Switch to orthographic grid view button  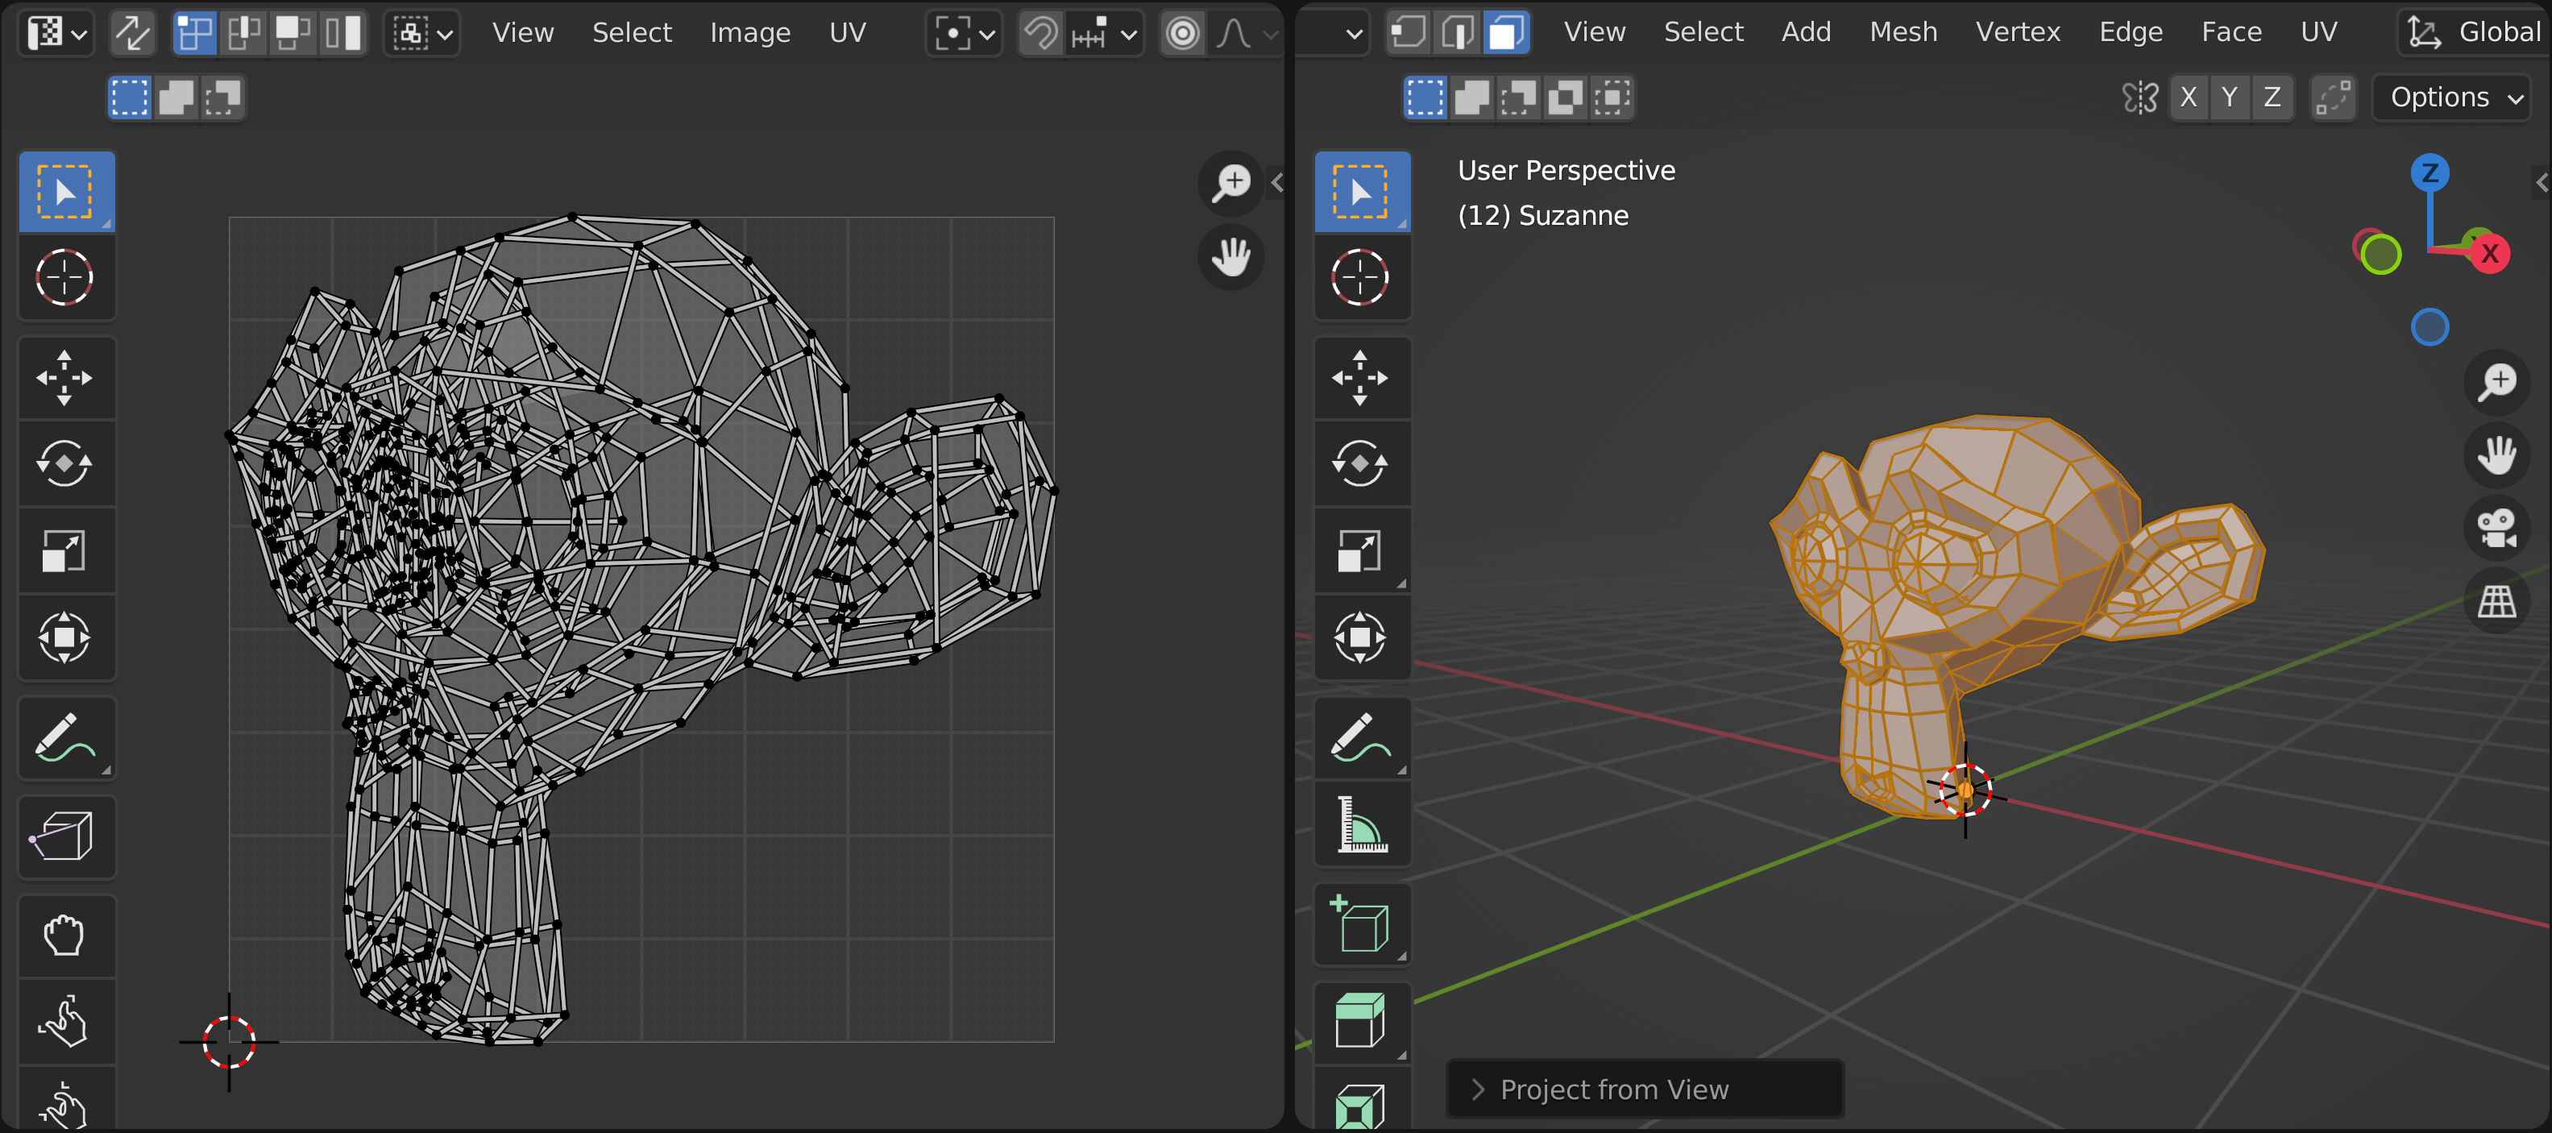point(2496,601)
